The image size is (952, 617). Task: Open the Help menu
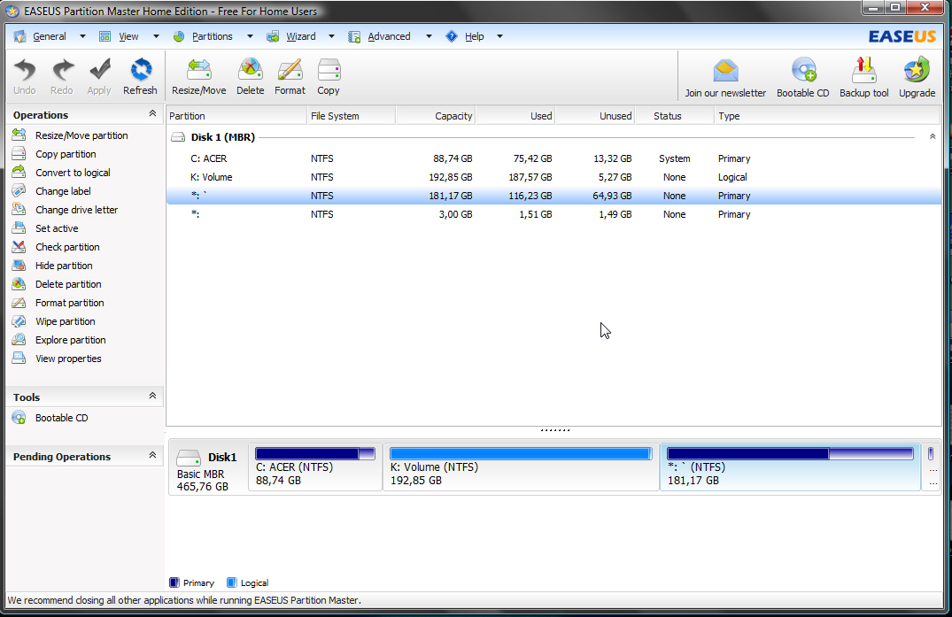[474, 36]
